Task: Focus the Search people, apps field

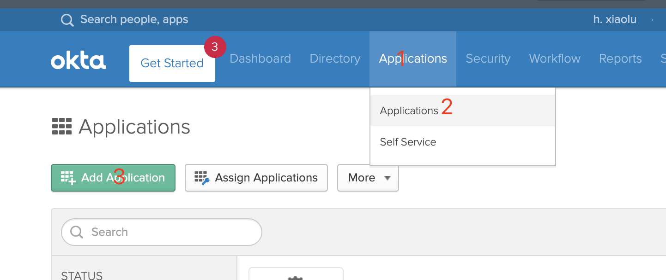Action: pyautogui.click(x=134, y=20)
